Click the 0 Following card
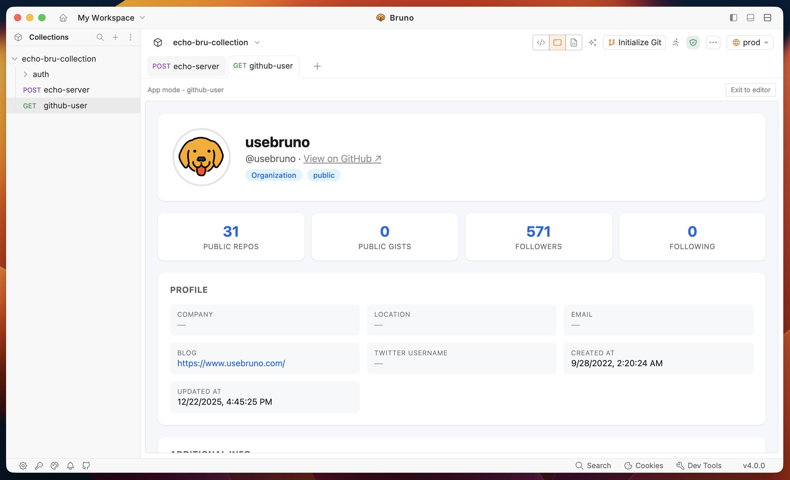Viewport: 790px width, 480px height. click(692, 237)
